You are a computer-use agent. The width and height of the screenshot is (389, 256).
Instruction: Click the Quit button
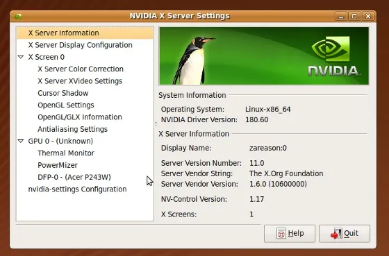(x=345, y=233)
